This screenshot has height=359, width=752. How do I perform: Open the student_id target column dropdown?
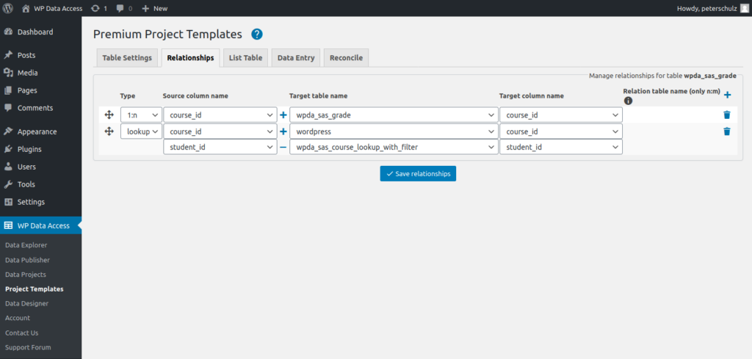(561, 147)
